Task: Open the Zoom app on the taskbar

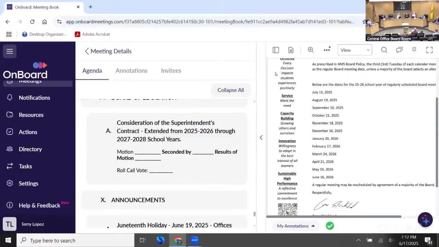Action: (x=194, y=240)
